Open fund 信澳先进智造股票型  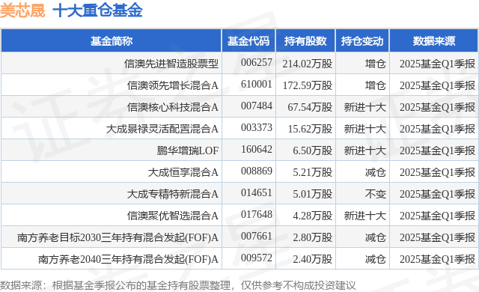click(x=171, y=64)
